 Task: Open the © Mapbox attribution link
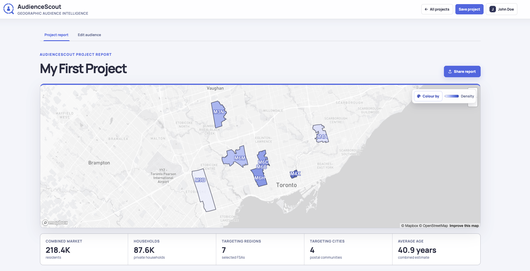click(410, 226)
